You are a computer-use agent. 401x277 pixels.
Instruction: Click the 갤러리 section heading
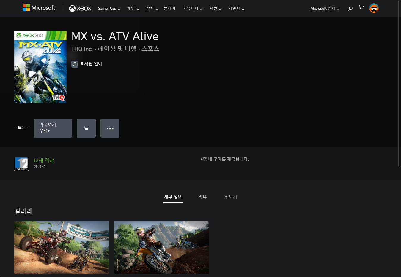23,211
